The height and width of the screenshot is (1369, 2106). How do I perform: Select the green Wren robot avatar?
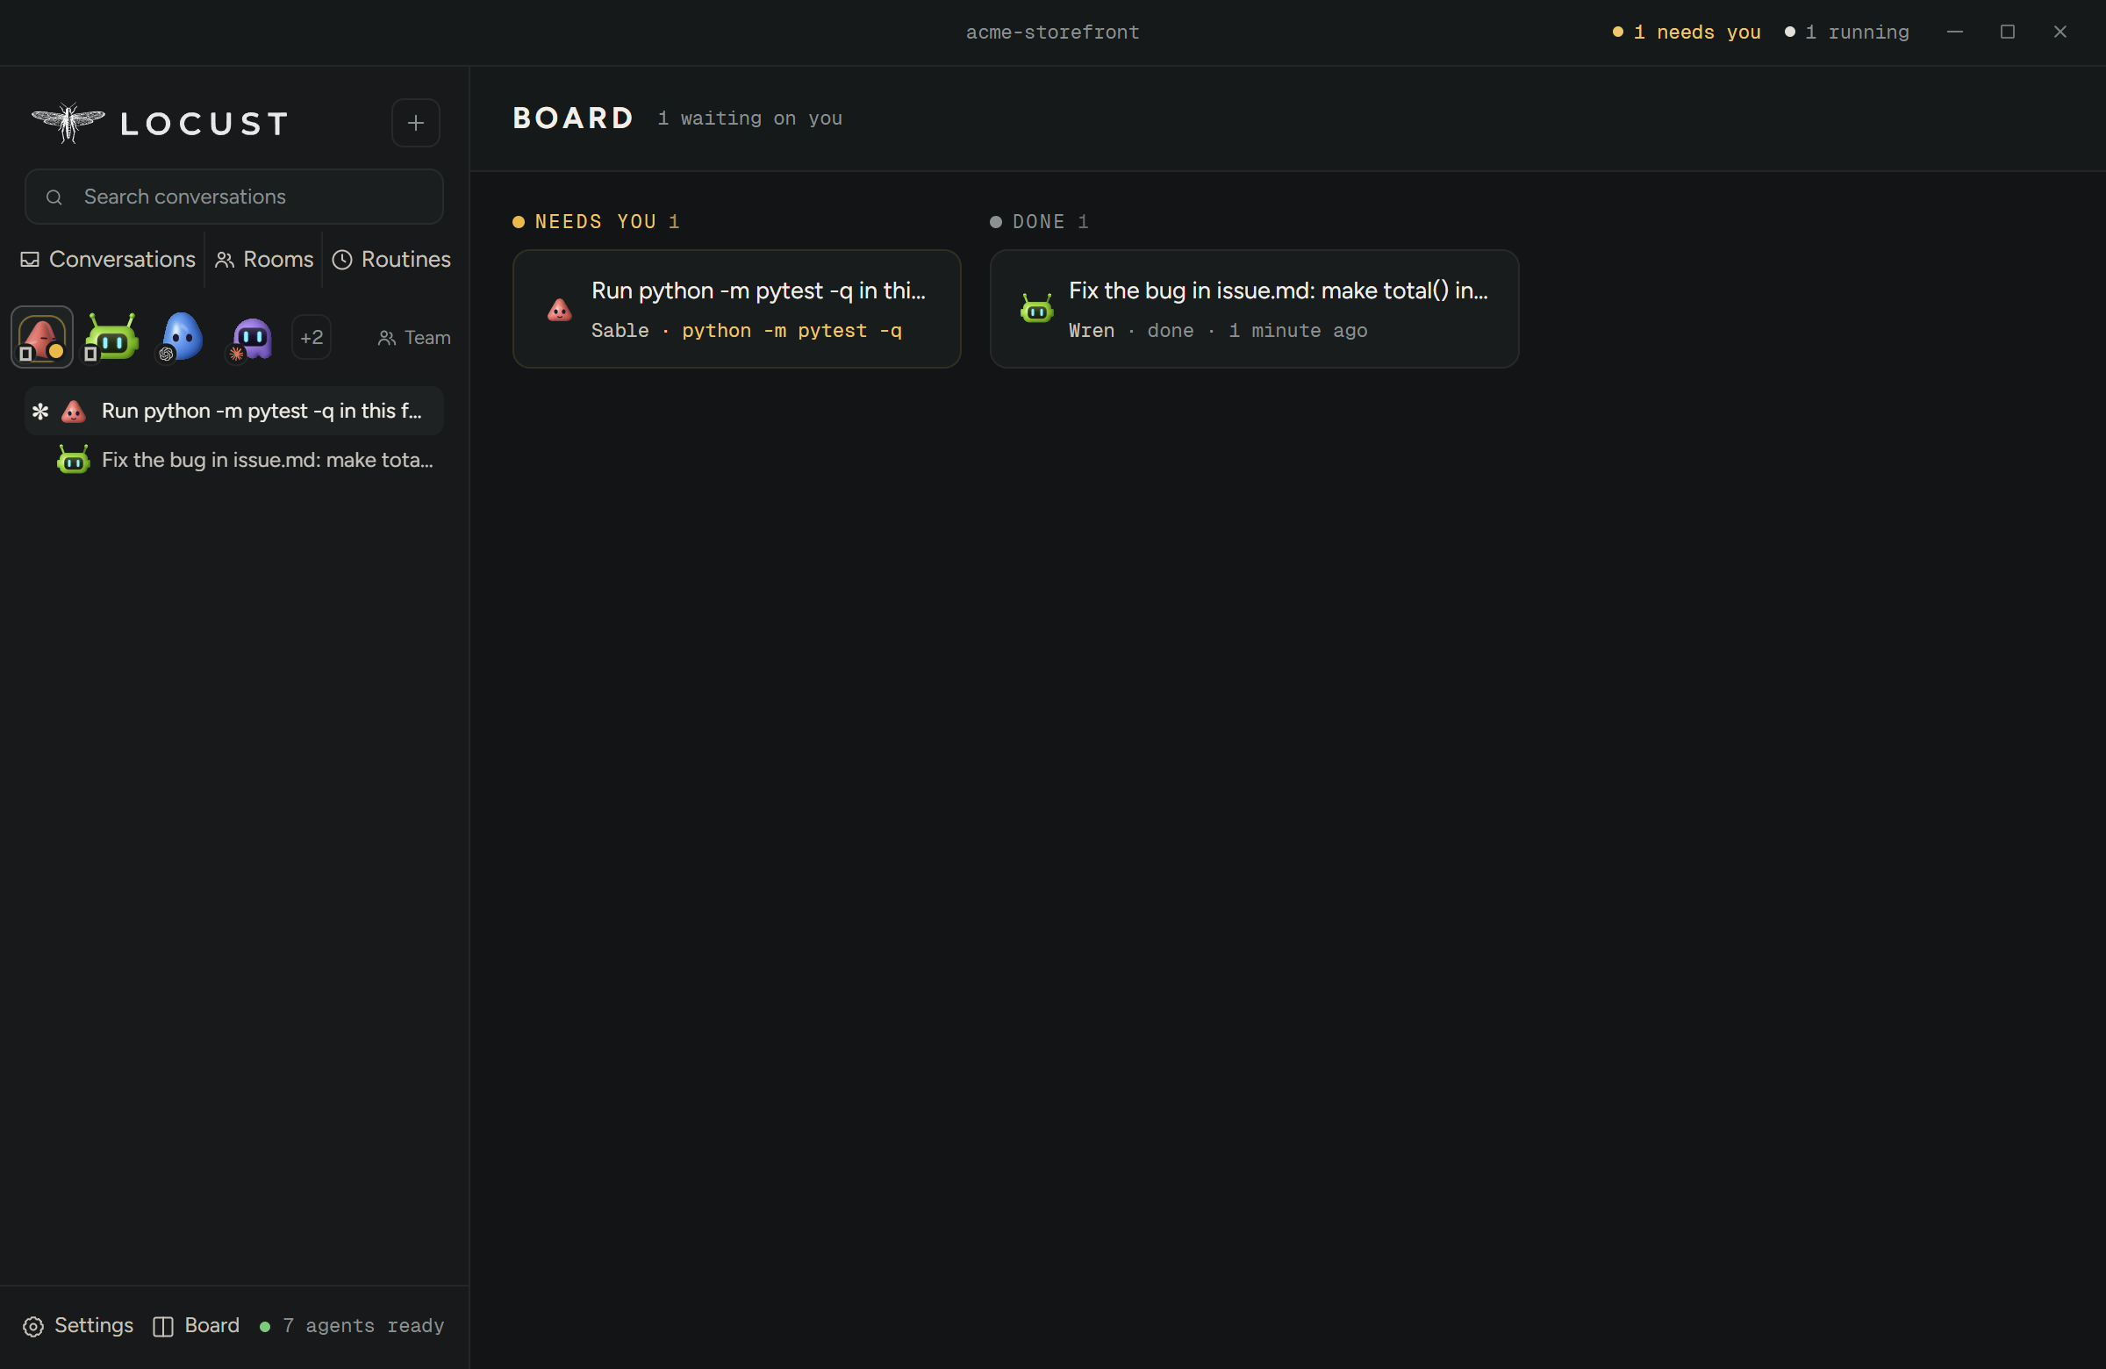point(111,337)
